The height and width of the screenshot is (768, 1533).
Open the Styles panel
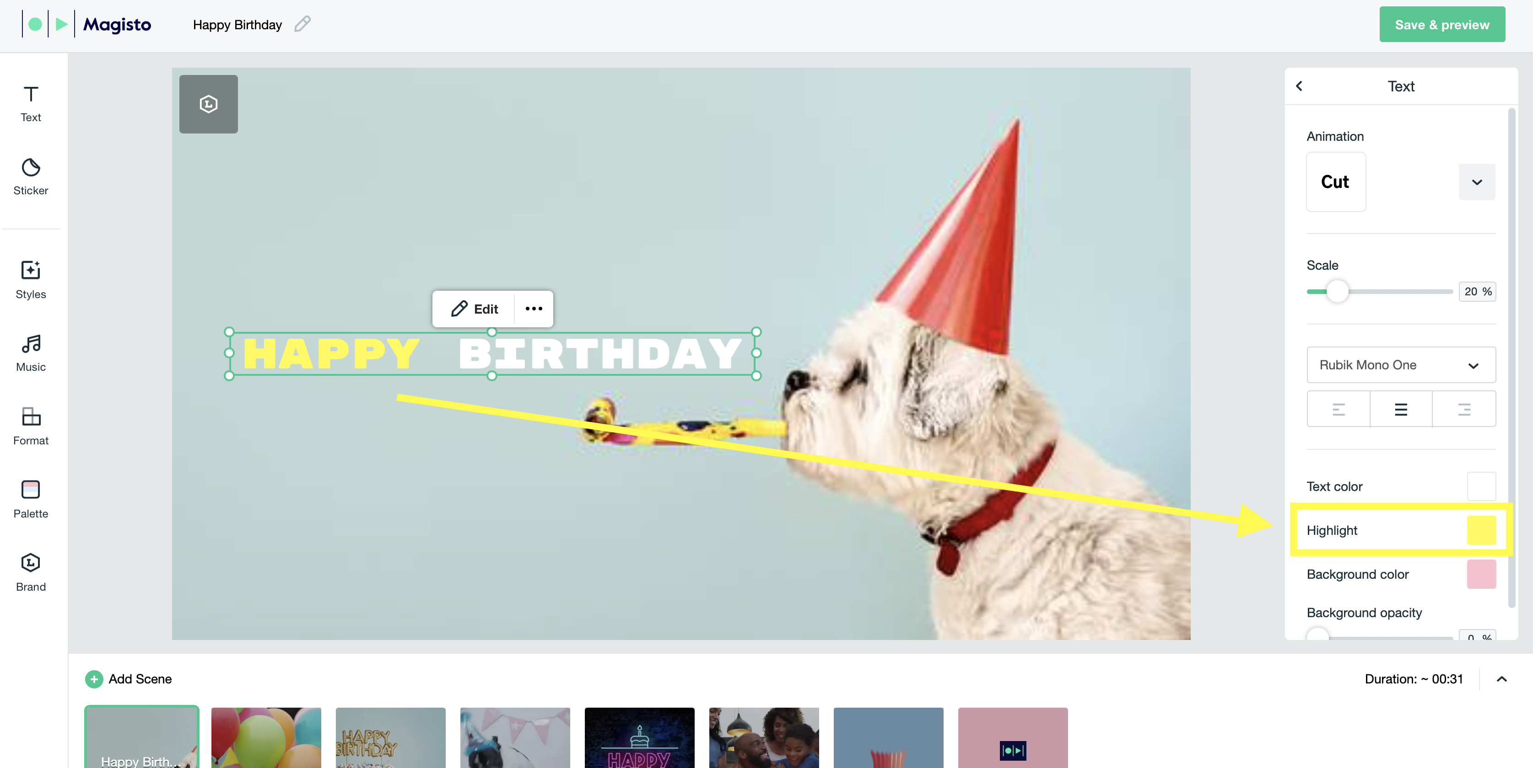click(x=30, y=280)
